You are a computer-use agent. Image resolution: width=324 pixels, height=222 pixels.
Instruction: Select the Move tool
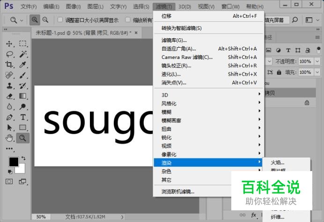(9, 44)
